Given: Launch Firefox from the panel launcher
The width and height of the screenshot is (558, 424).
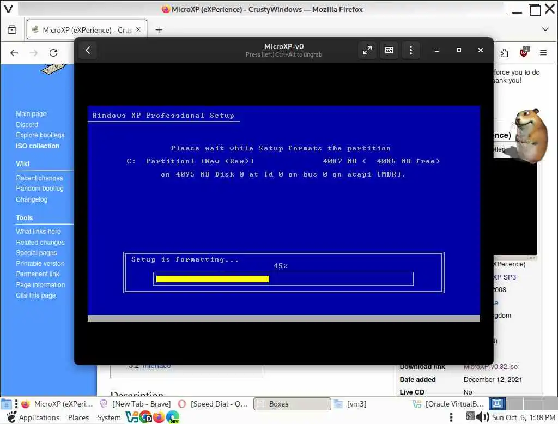Looking at the screenshot, I should (x=159, y=417).
